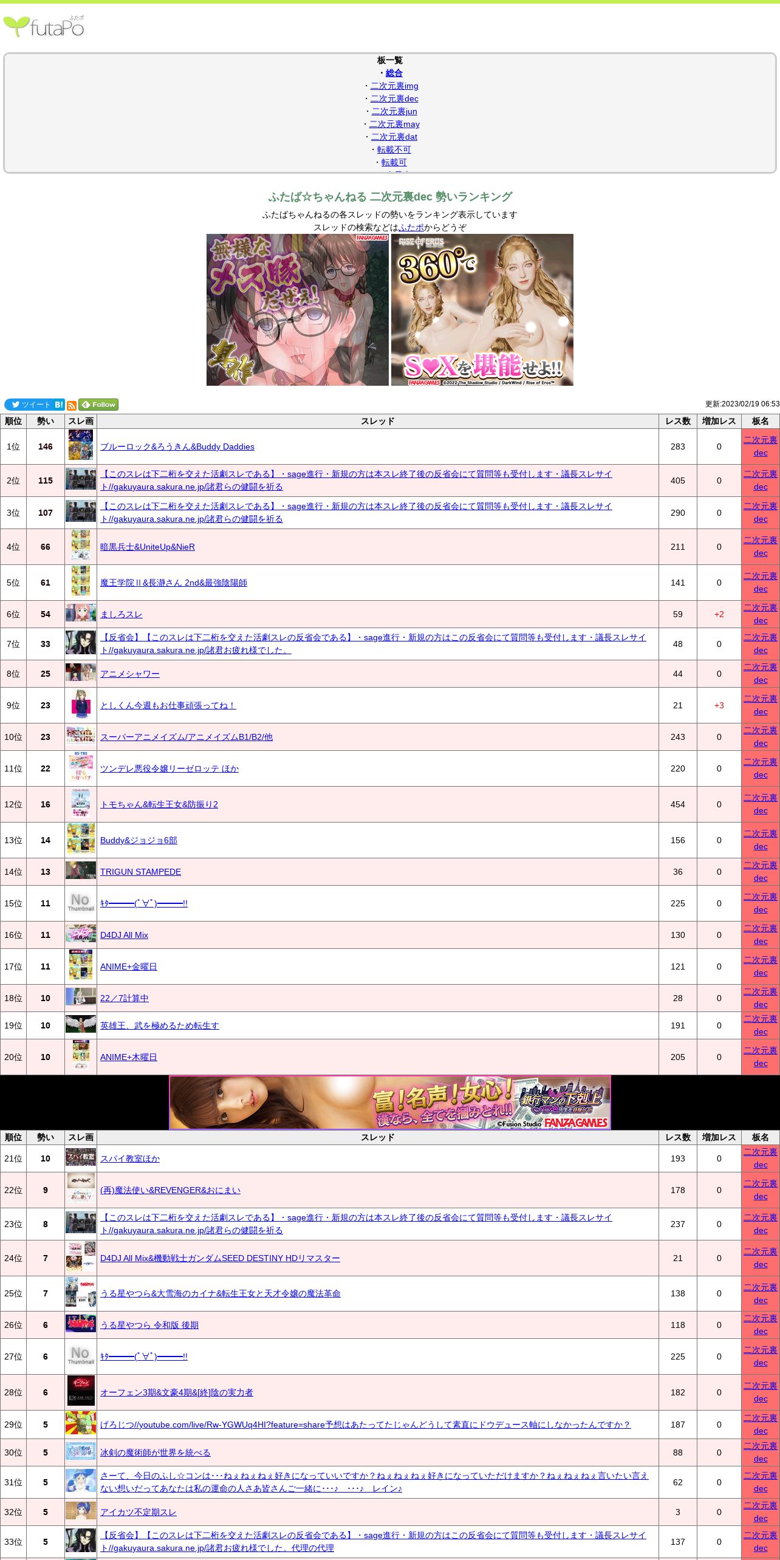780x1560 pixels.
Task: Open the ましろスレ thread link
Action: (121, 614)
